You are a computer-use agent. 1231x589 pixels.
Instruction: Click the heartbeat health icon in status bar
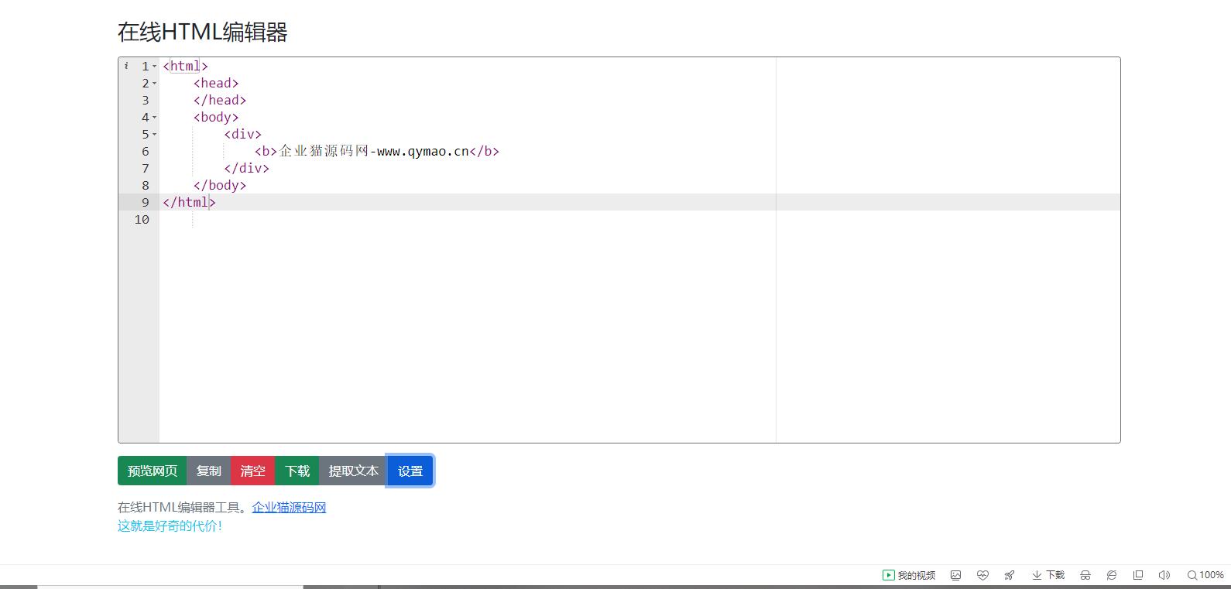click(x=982, y=575)
